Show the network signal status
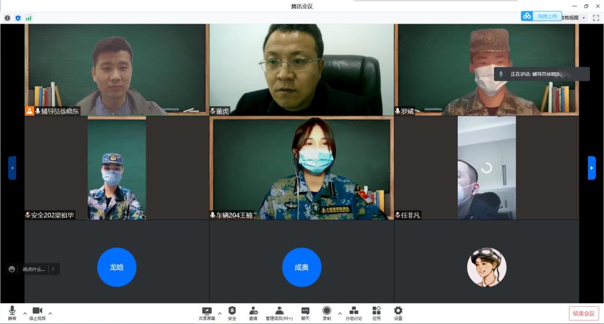The image size is (604, 324). (x=28, y=18)
